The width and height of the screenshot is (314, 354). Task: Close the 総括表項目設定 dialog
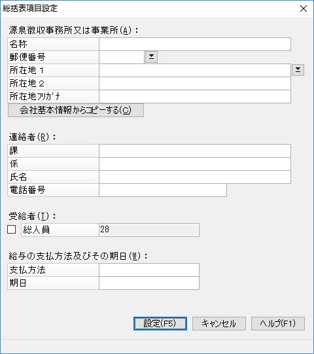(x=304, y=9)
